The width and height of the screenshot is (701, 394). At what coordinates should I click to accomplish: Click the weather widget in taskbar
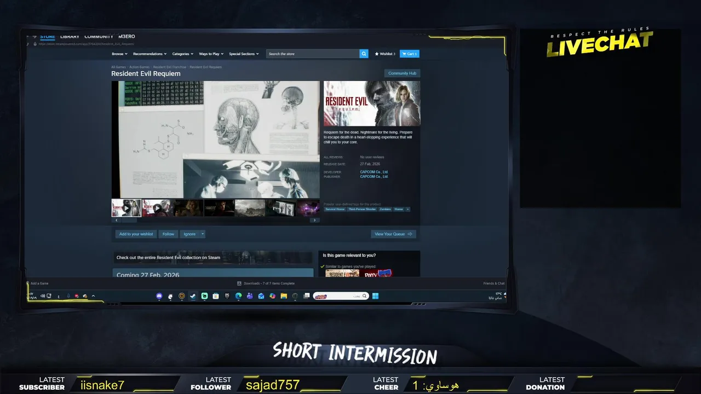click(498, 296)
